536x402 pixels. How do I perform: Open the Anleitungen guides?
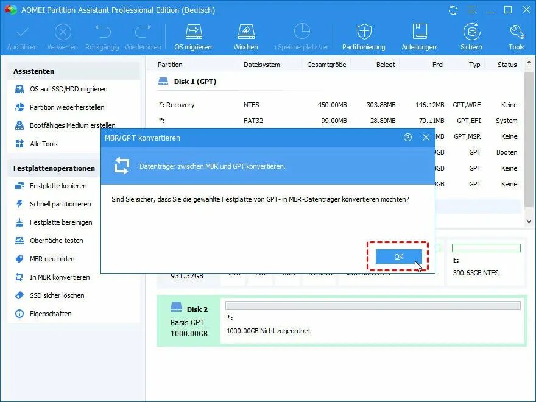point(420,35)
